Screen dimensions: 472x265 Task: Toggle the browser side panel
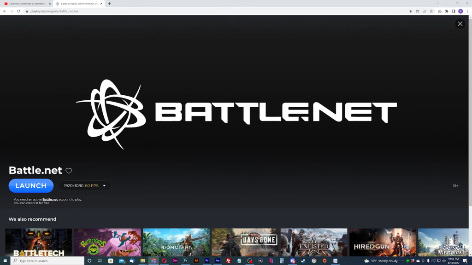(x=454, y=11)
